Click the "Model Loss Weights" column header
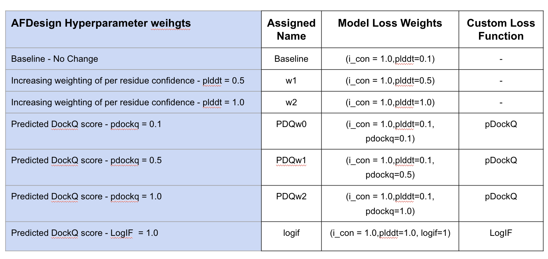This screenshot has width=548, height=259. pos(390,23)
